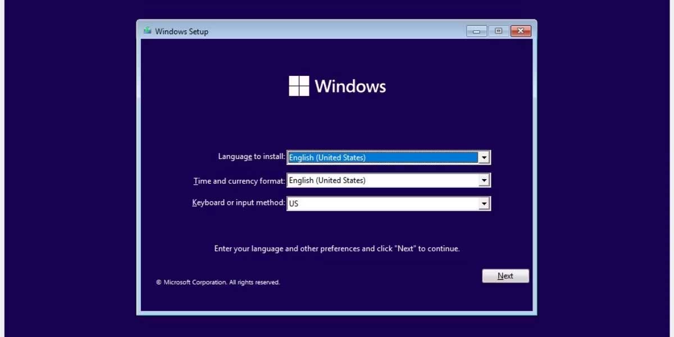Screen dimensions: 674x337
Task: Click the Windows logo in the center
Action: coord(299,85)
